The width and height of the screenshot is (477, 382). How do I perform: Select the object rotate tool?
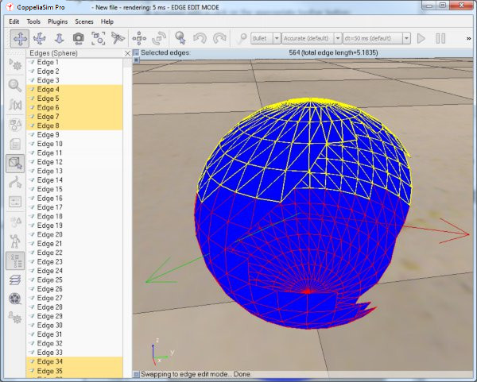click(159, 39)
